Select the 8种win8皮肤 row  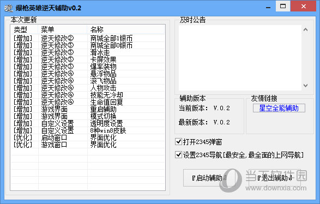coord(88,130)
